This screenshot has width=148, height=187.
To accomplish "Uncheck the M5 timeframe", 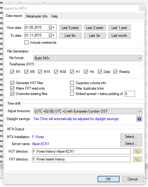I will tap(26, 72).
